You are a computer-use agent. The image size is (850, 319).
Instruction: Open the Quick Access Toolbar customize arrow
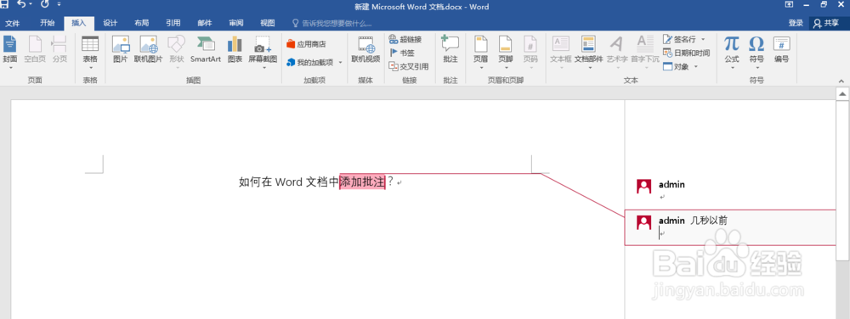click(59, 4)
